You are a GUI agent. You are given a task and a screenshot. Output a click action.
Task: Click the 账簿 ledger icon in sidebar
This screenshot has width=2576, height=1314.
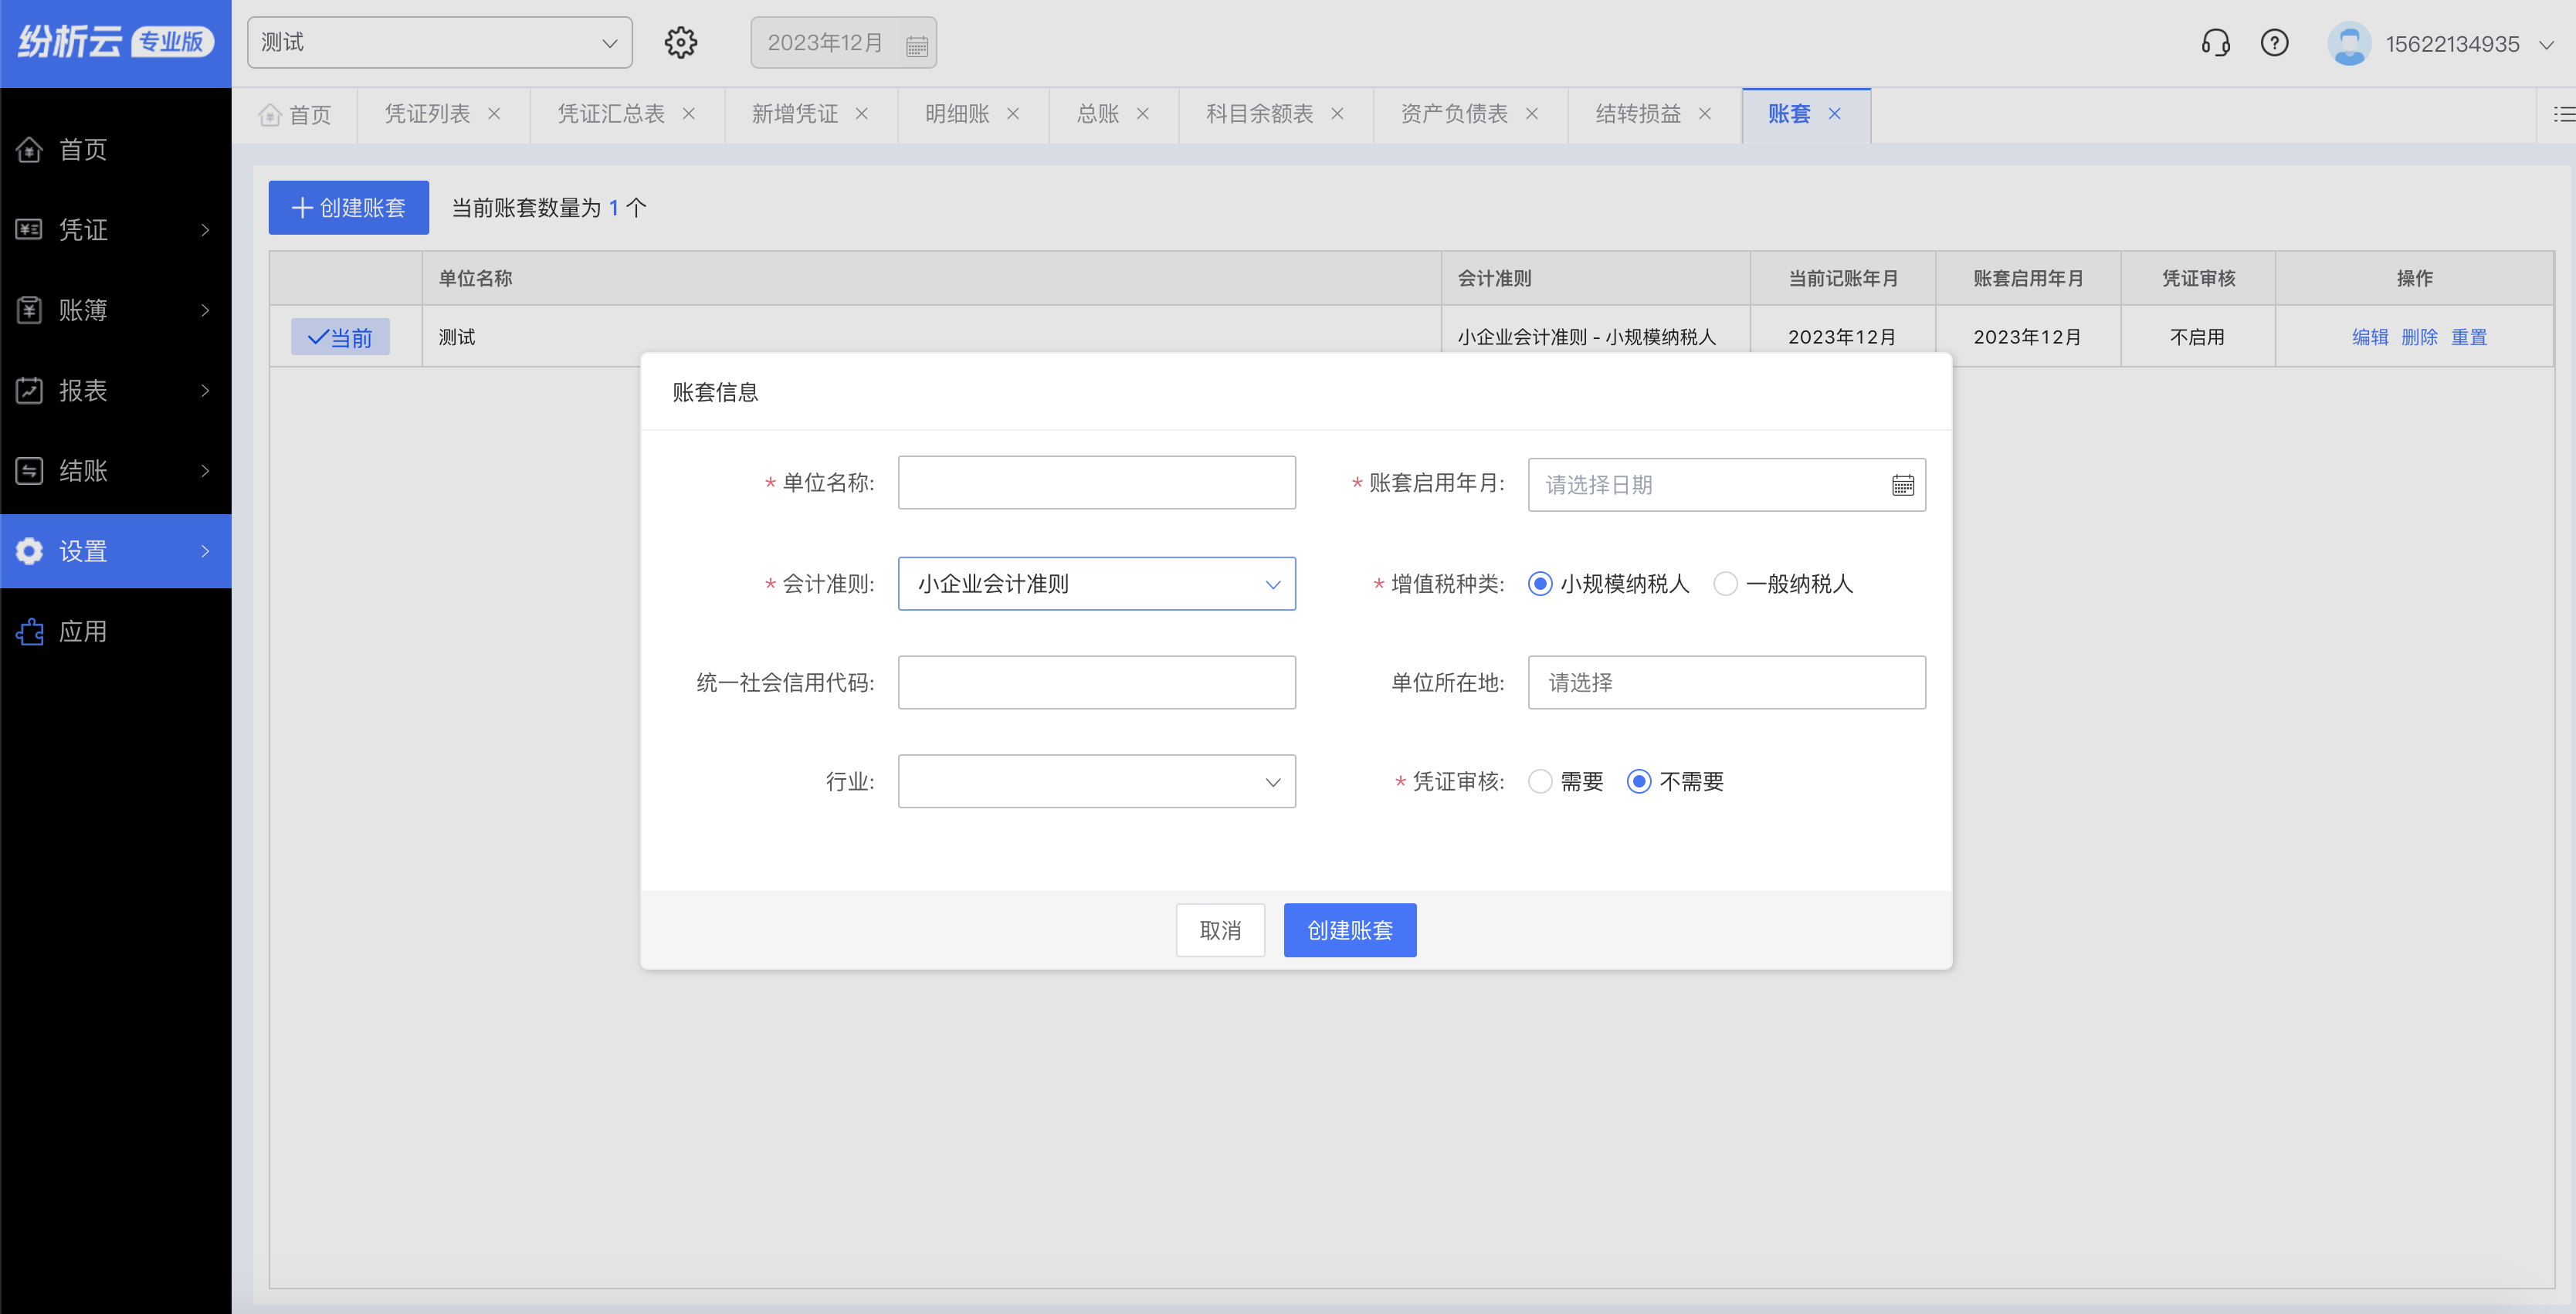point(29,310)
